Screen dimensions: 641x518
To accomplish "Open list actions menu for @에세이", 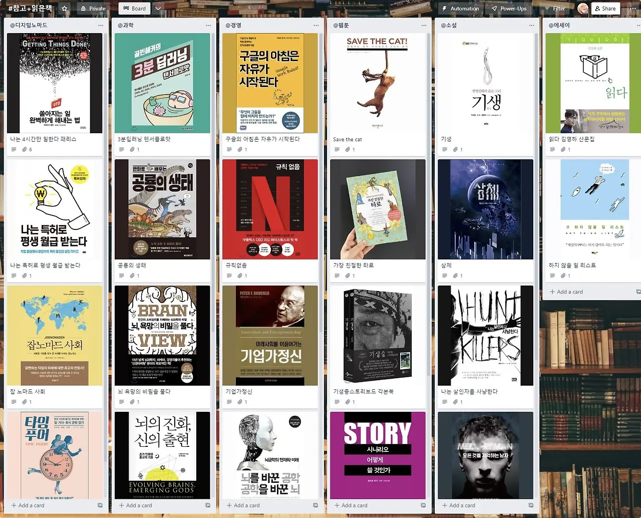I will (639, 25).
